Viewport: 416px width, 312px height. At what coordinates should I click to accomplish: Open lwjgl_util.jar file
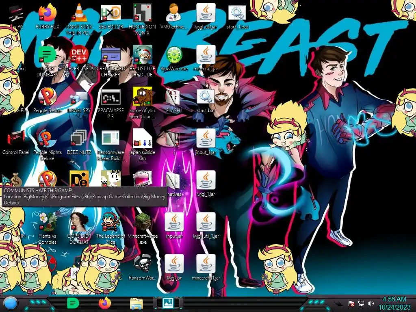point(206,13)
